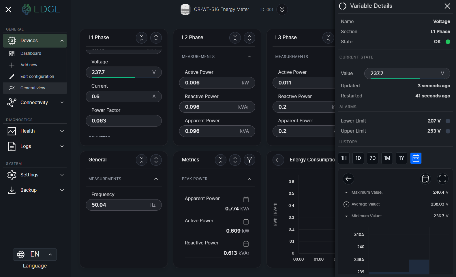The height and width of the screenshot is (277, 456).
Task: Open the EN language selector
Action: 35,254
